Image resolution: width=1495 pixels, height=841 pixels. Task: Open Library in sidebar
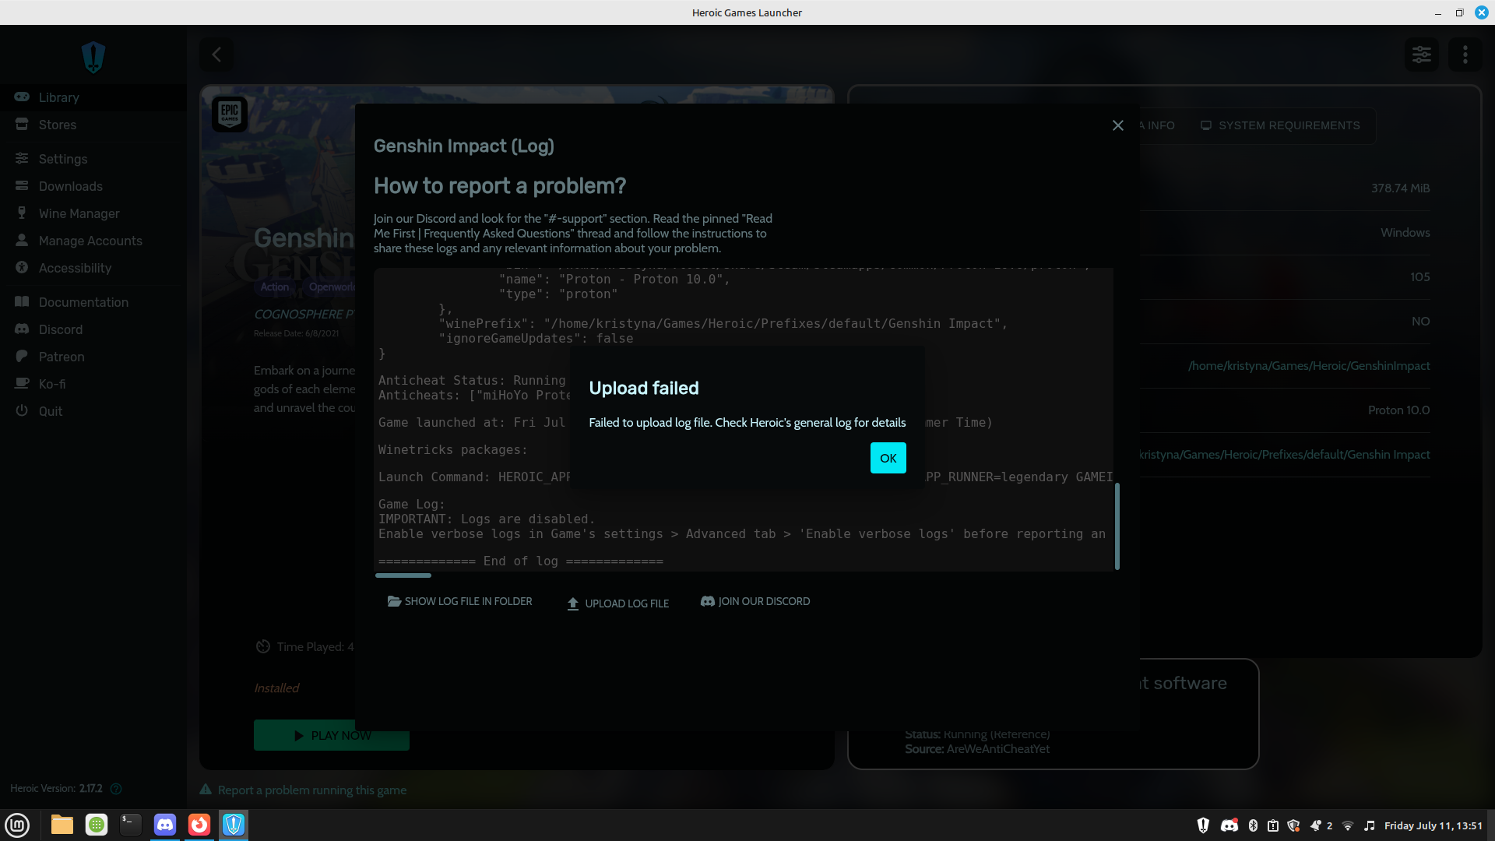(x=93, y=97)
